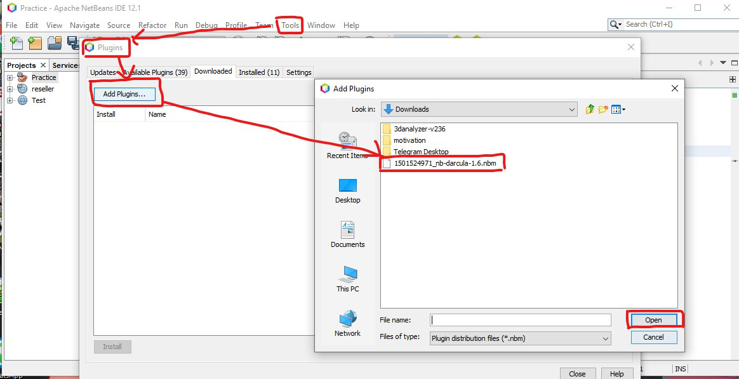Click the Open Project toolbar icon

(55, 43)
